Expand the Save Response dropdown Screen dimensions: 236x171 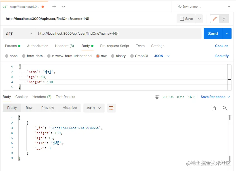229,97
